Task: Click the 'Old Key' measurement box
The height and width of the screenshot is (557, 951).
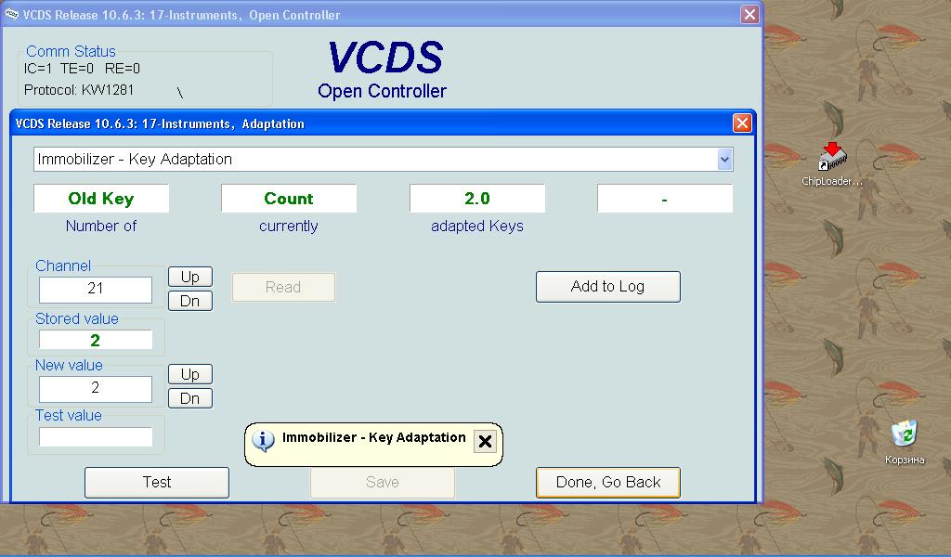Action: tap(100, 199)
